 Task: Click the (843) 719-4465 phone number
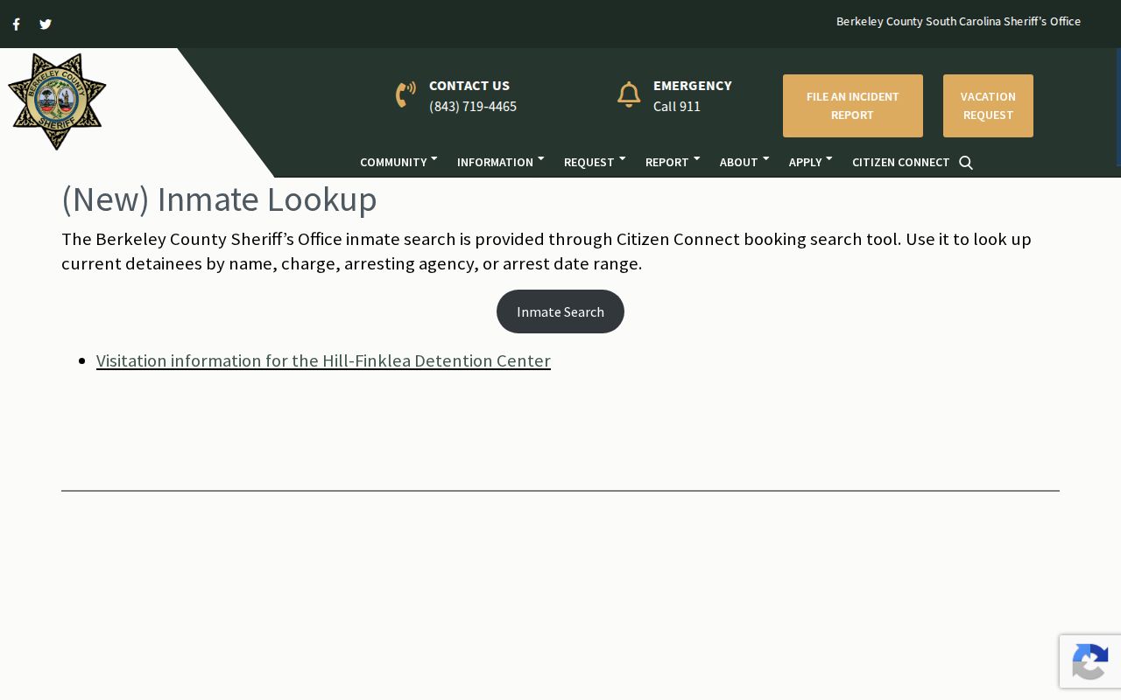473,107
